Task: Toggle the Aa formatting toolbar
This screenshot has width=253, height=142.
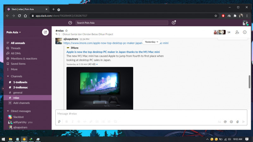Action: pos(219,122)
